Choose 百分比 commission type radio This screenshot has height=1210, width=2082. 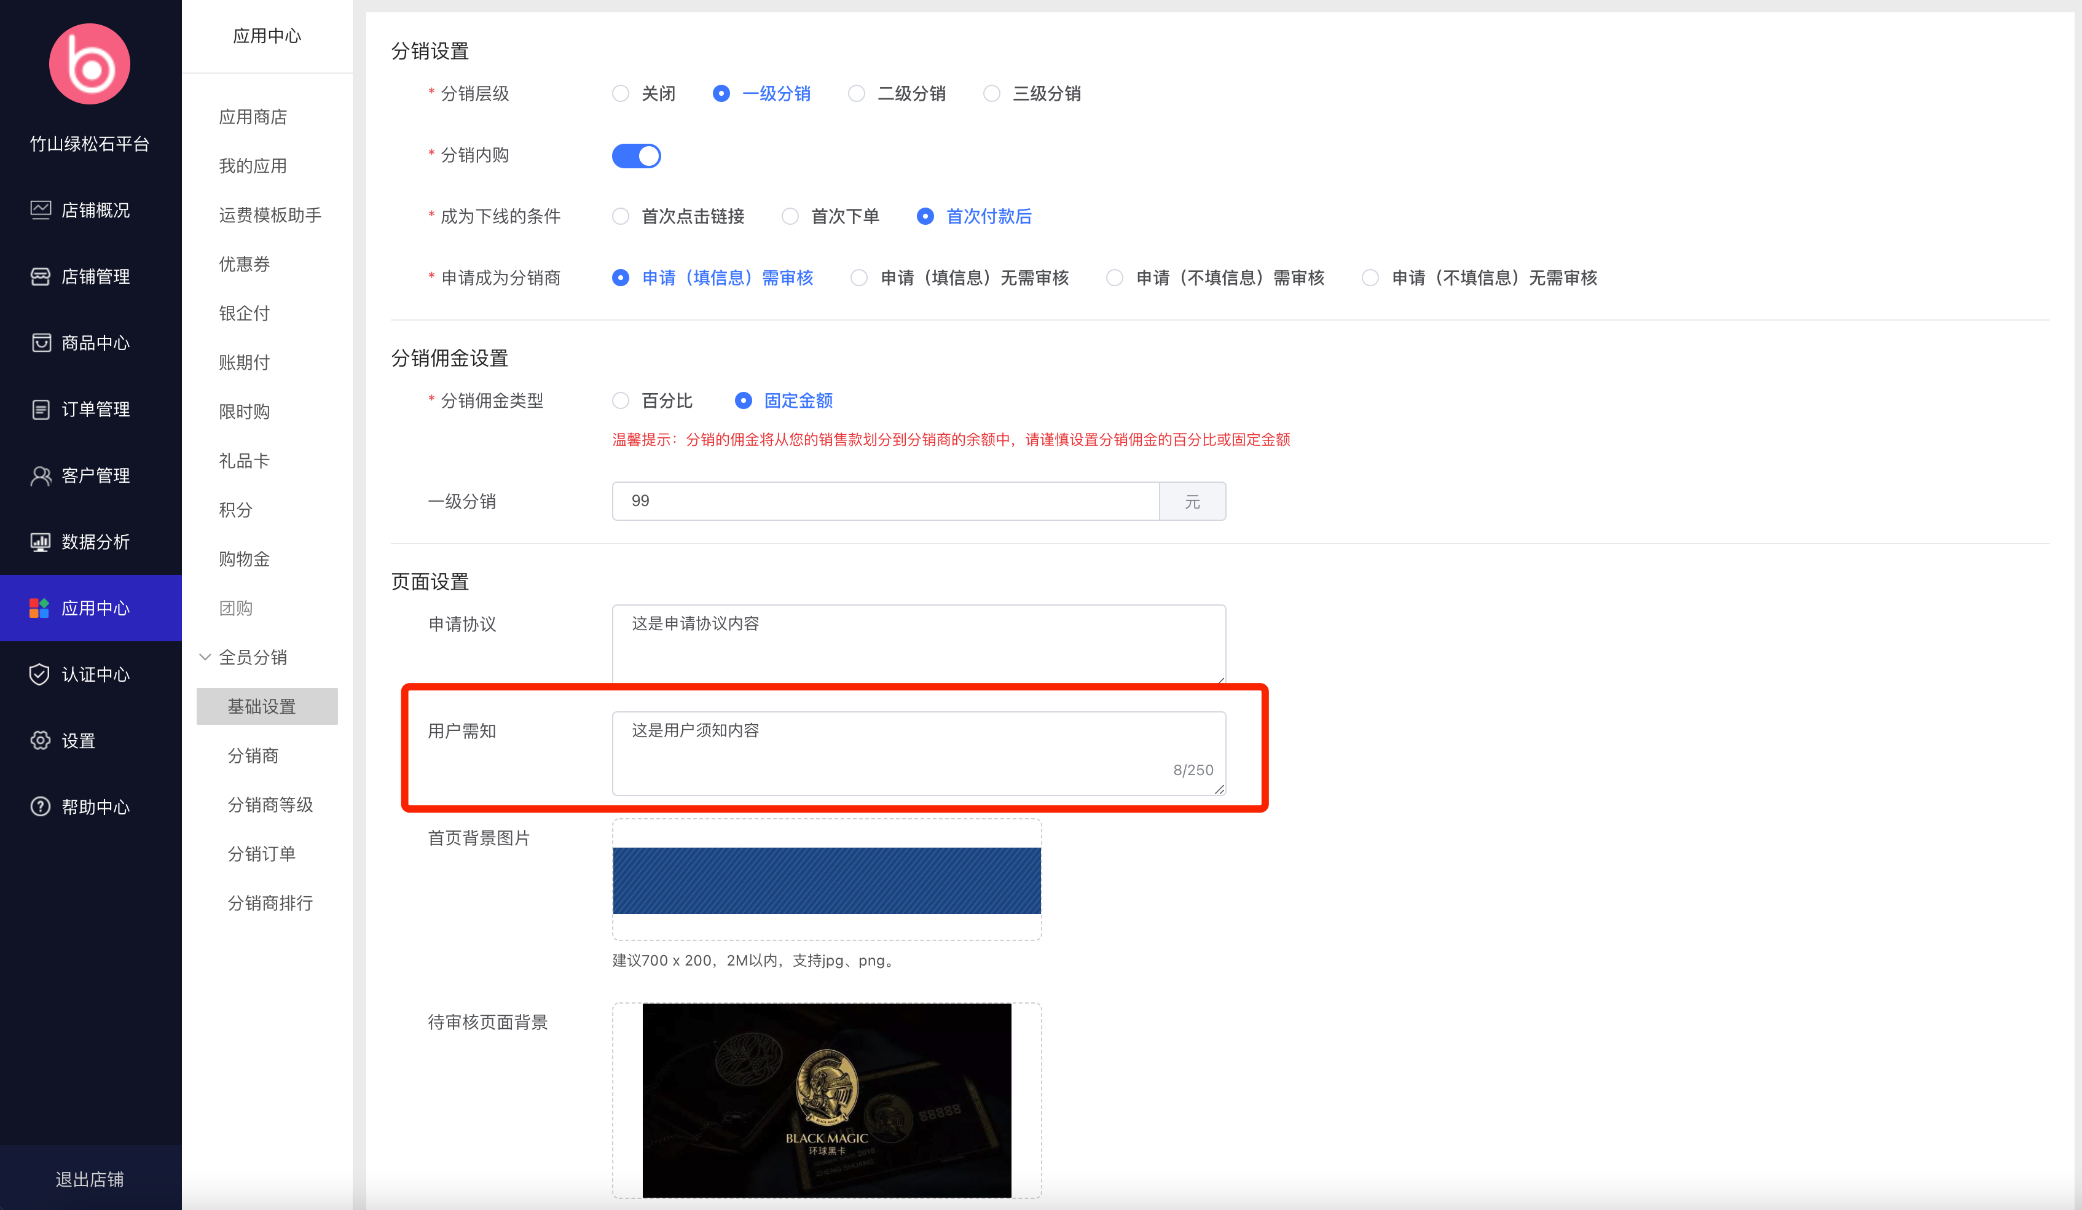pos(621,400)
